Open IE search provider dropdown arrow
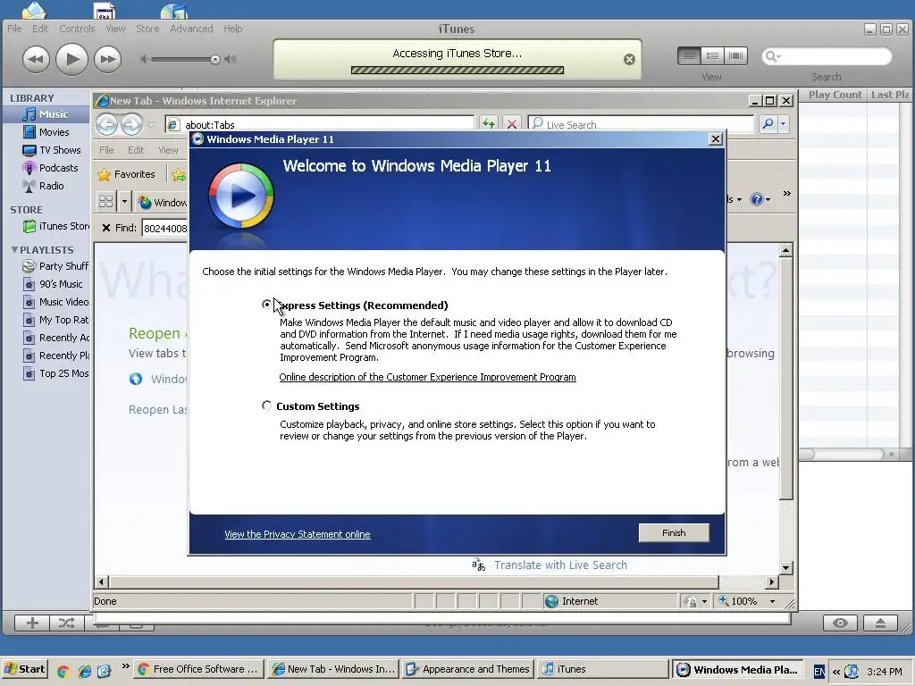The height and width of the screenshot is (686, 915). click(x=783, y=123)
